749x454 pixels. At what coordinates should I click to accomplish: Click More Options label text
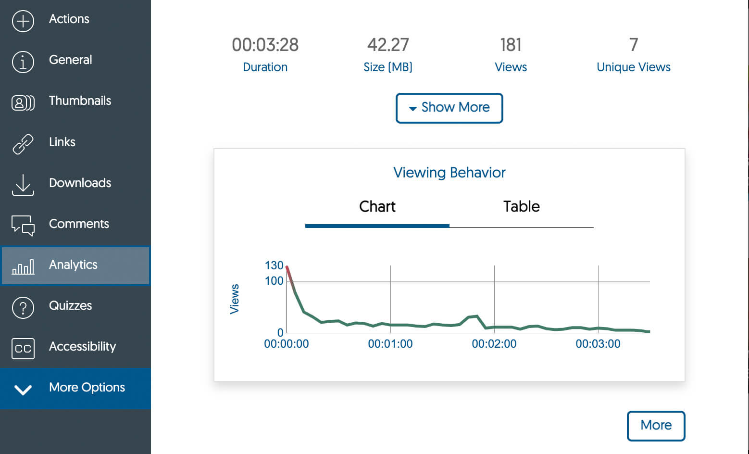[87, 387]
